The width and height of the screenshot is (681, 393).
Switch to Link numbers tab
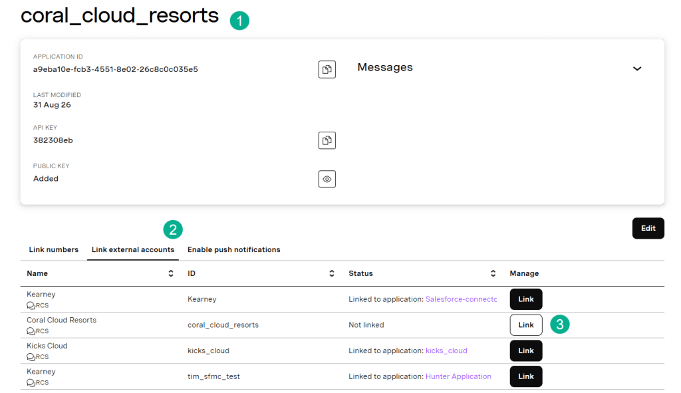[x=54, y=249]
